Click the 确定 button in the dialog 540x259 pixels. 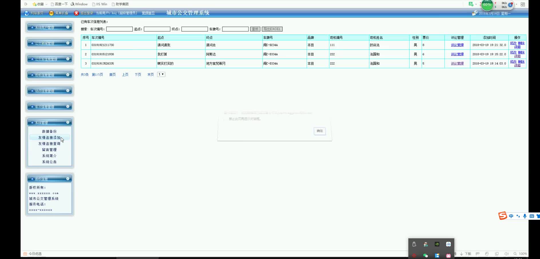tap(320, 131)
